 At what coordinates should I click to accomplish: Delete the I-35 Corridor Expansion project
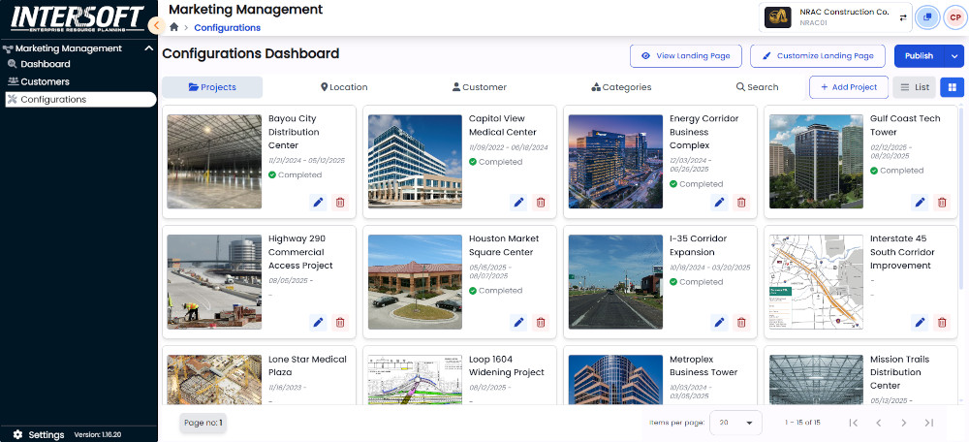741,323
